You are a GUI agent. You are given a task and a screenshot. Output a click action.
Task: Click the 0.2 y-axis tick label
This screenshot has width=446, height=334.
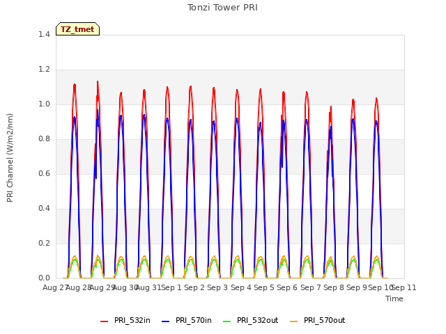pyautogui.click(x=44, y=243)
